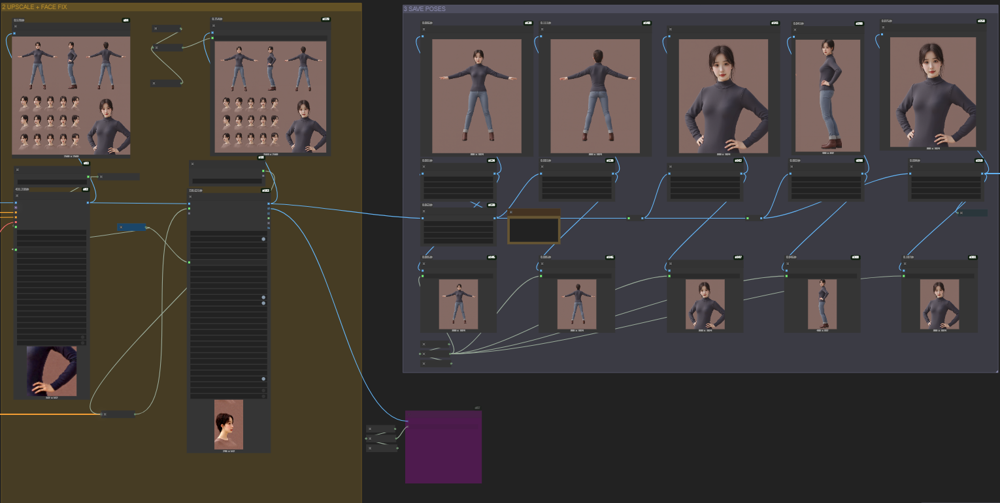This screenshot has height=503, width=1000.
Task: Collapse the blue reroute node in UPSCALE group
Action: (121, 227)
